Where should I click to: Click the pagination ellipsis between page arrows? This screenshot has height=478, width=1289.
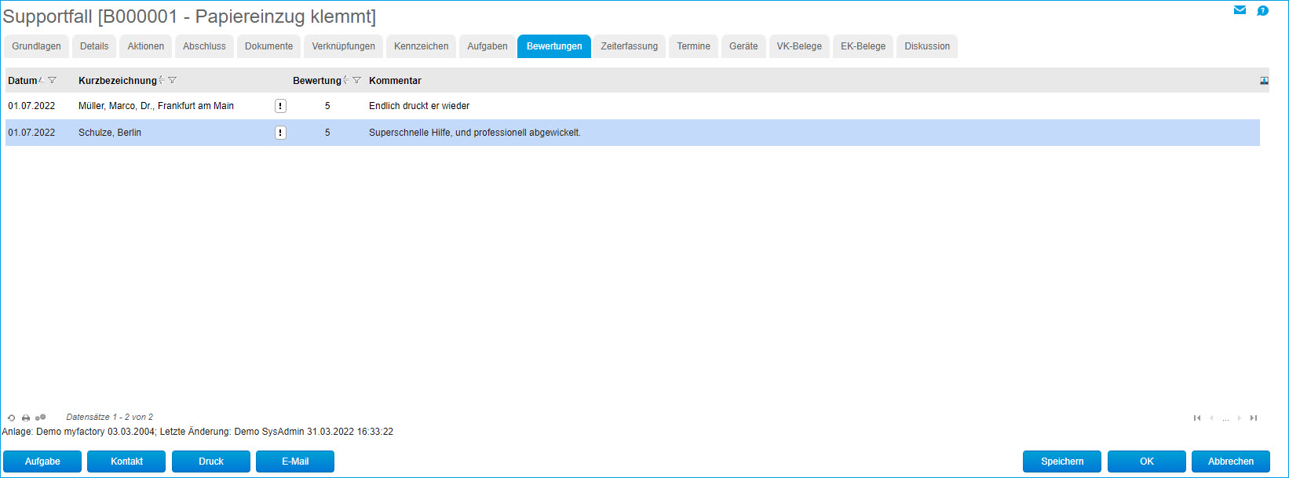[x=1225, y=418]
